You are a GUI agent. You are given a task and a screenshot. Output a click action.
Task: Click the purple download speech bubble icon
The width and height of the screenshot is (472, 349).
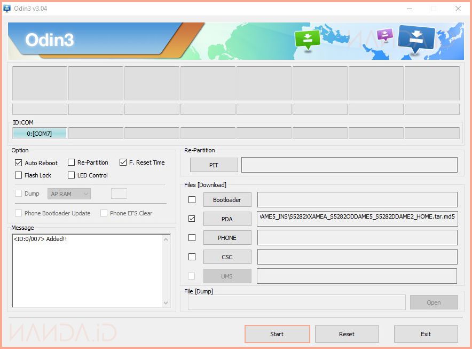(384, 35)
